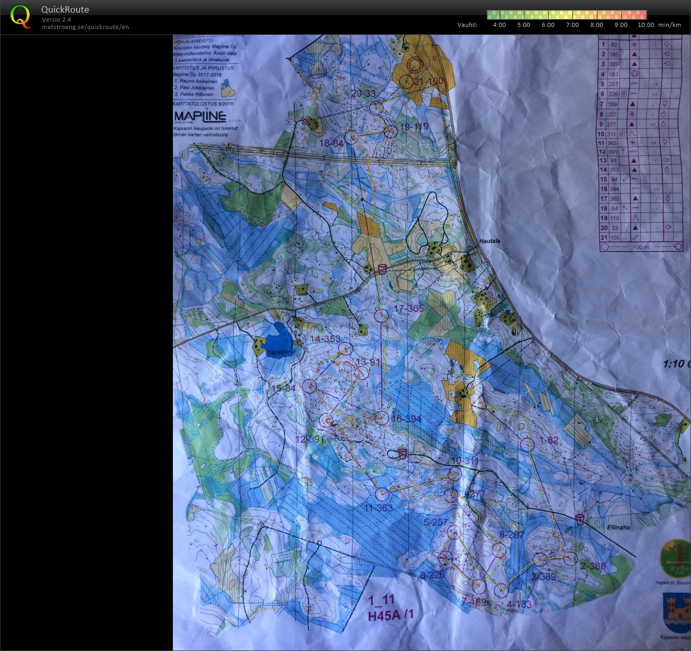691x651 pixels.
Task: Click the drinks cup symbol near control 10-311
Action: tap(402, 454)
